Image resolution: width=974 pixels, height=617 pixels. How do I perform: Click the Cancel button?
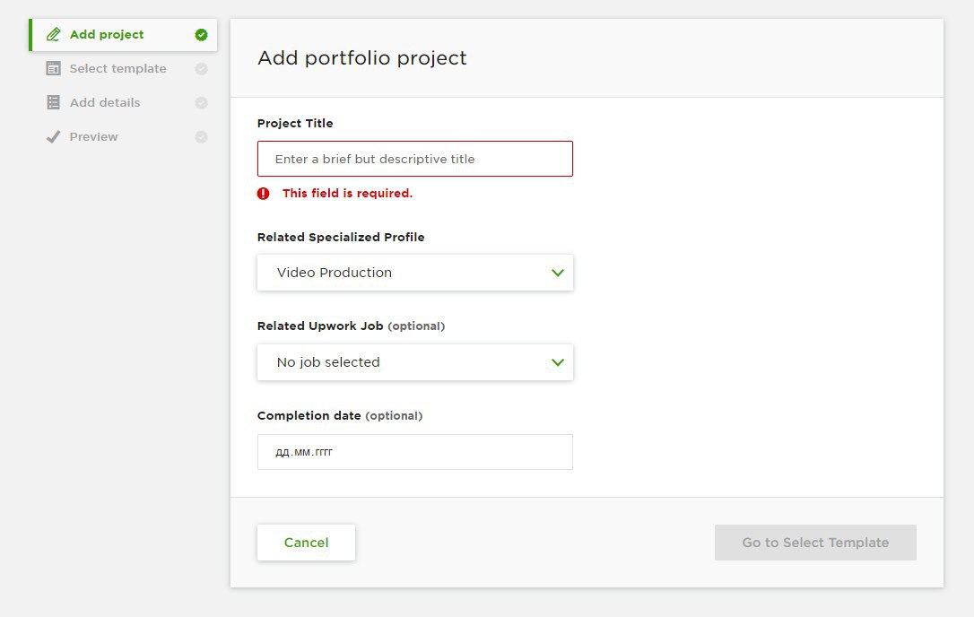pyautogui.click(x=306, y=543)
